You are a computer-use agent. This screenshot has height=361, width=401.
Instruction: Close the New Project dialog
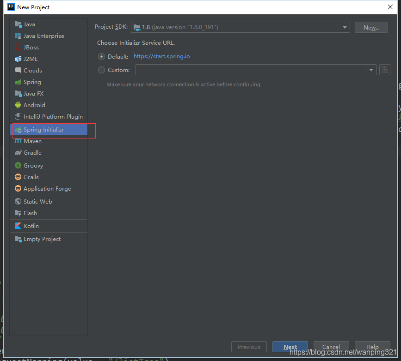(x=390, y=7)
